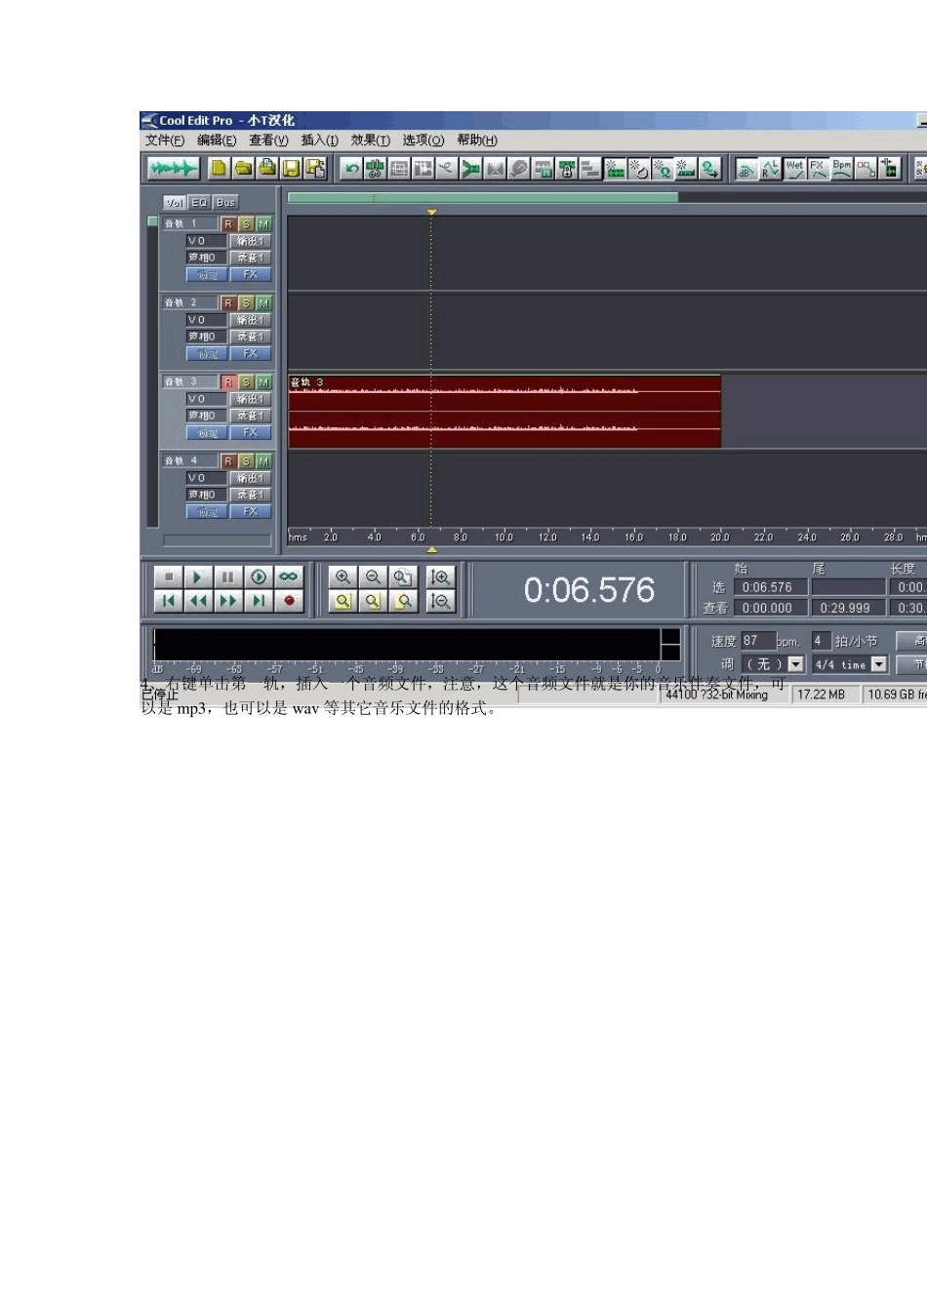Click the red 音轨 3 waveform clip
The image size is (927, 1311).
tap(504, 412)
